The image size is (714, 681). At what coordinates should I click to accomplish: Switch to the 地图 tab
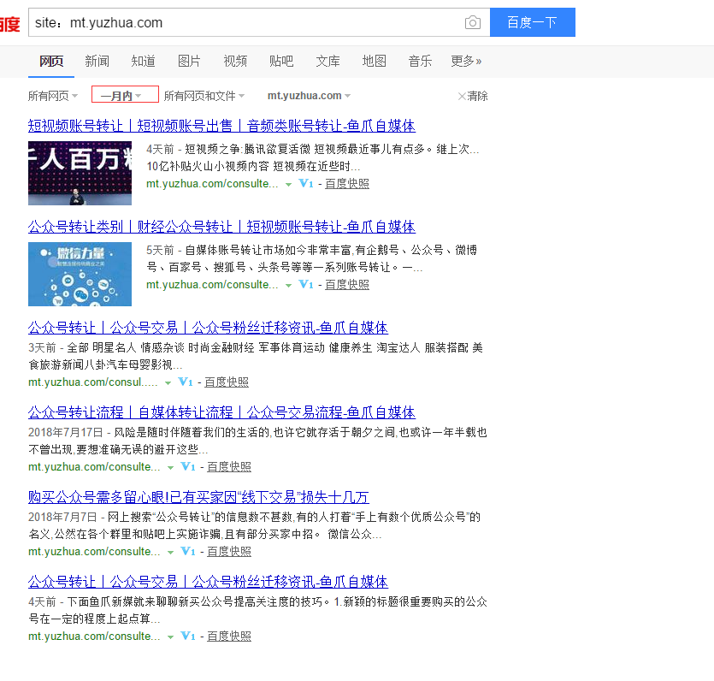(x=374, y=61)
